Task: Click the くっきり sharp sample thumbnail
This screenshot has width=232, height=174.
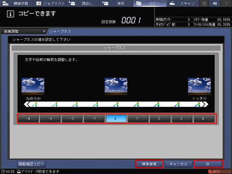Action: point(199,87)
